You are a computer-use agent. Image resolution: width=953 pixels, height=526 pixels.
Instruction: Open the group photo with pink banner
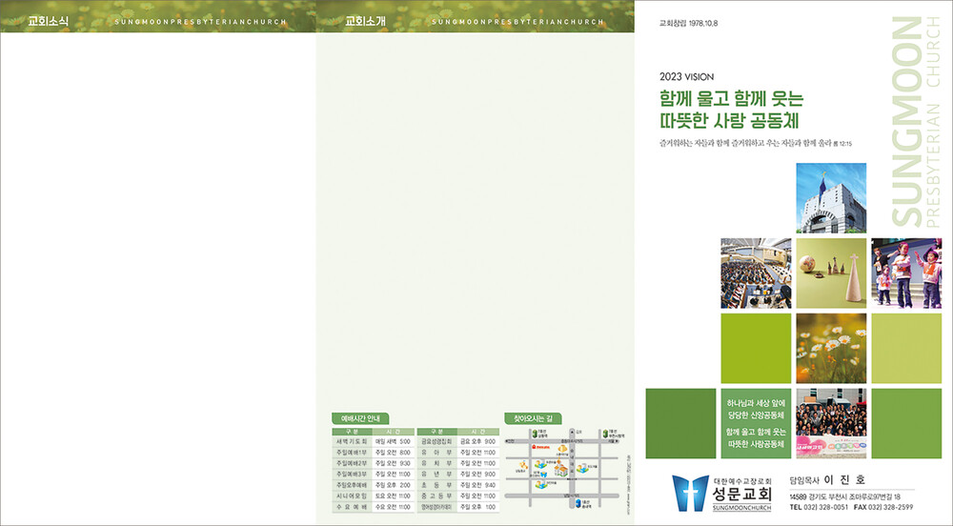pyautogui.click(x=830, y=422)
